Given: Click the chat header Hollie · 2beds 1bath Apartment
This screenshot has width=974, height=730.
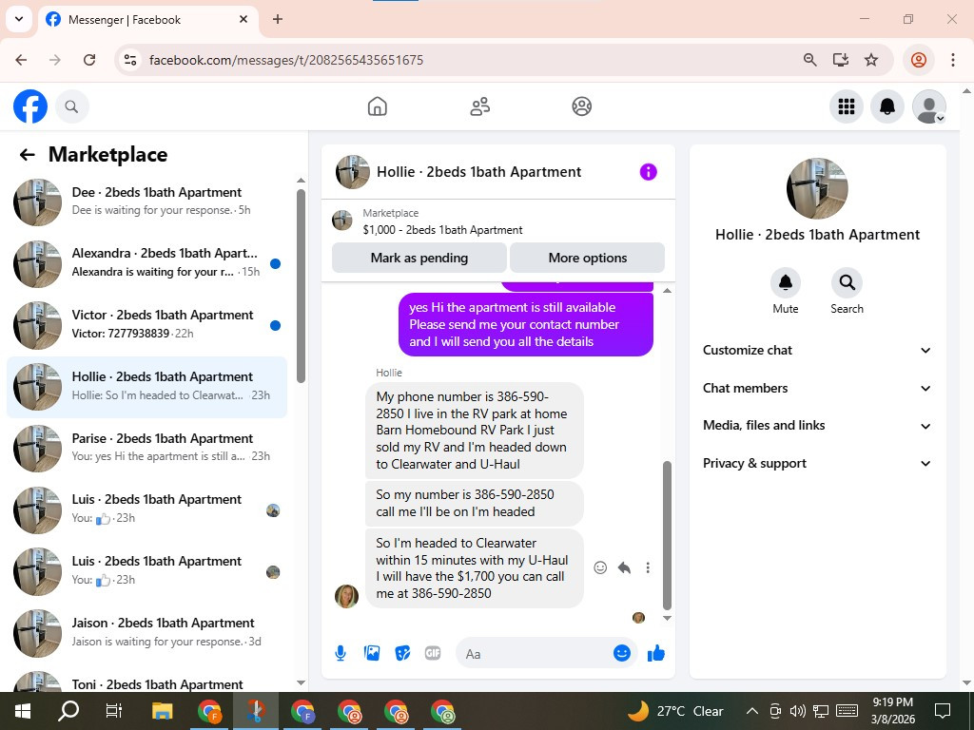Looking at the screenshot, I should (x=479, y=172).
